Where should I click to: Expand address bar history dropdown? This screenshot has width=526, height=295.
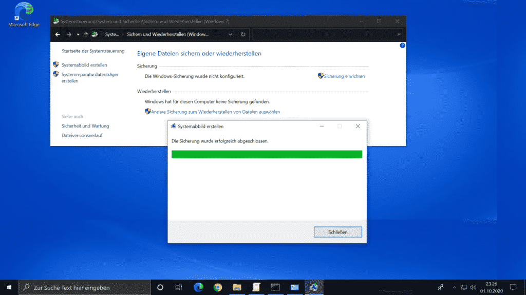tap(230, 34)
